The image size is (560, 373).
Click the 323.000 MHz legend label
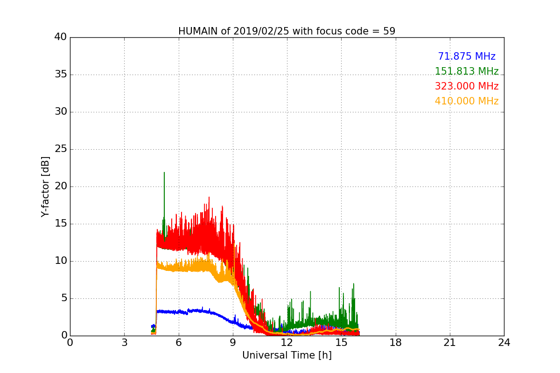[467, 86]
